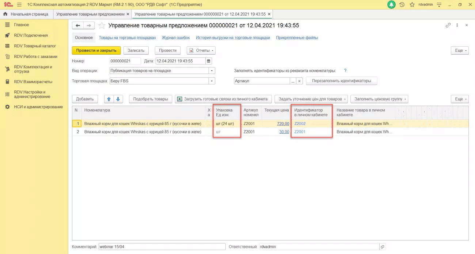Viewport: 475px width, 254px height.
Task: Switch to the Журнал ошибок tab
Action: [x=176, y=38]
